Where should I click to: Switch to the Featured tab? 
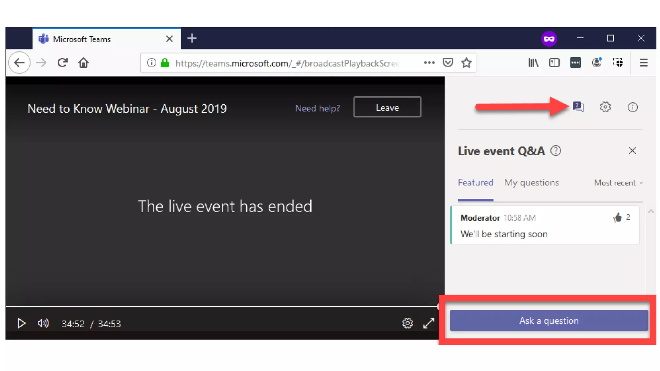pyautogui.click(x=475, y=183)
